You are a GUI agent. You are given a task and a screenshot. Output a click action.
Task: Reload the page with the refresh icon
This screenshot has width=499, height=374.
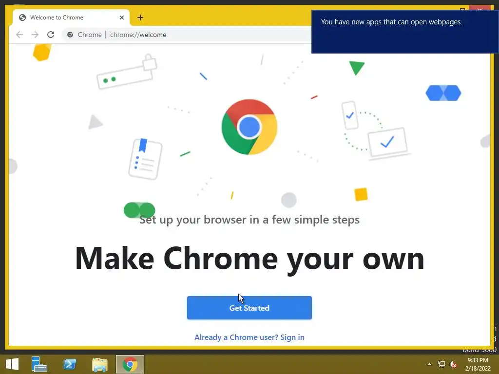(x=51, y=35)
